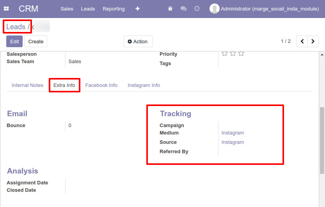Image resolution: width=325 pixels, height=207 pixels.
Task: Expand the Action dropdown
Action: 138,41
